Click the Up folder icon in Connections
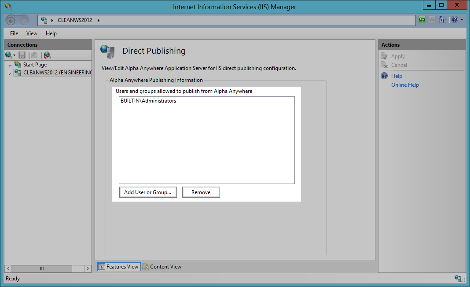 34,55
